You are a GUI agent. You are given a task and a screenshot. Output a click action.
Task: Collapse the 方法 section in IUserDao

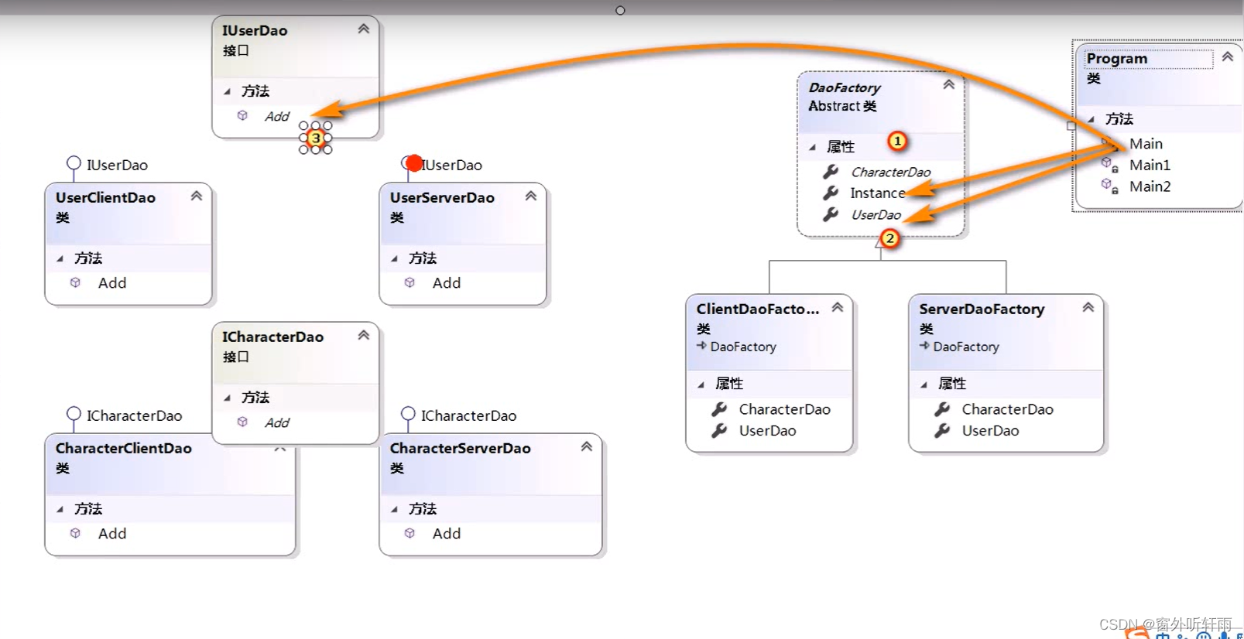(x=228, y=91)
